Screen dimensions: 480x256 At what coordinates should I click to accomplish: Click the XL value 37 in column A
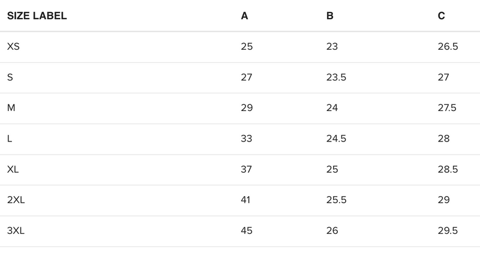click(247, 170)
